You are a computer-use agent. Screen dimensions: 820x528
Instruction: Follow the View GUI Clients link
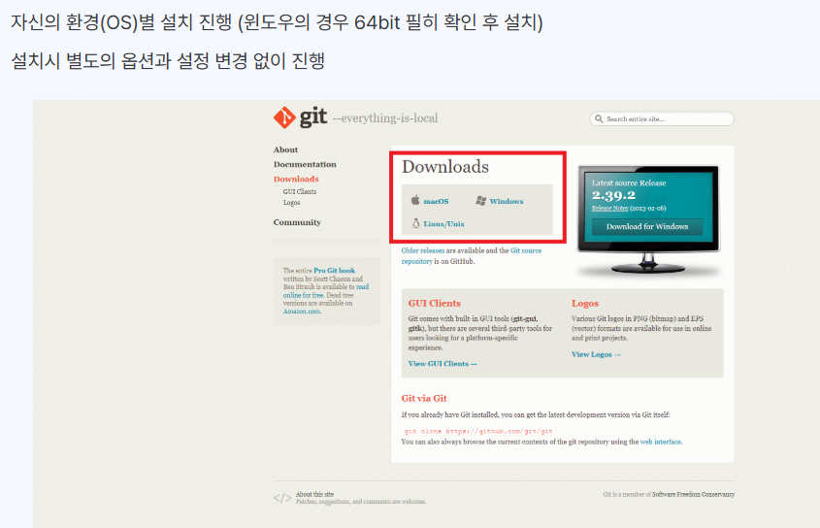point(443,364)
